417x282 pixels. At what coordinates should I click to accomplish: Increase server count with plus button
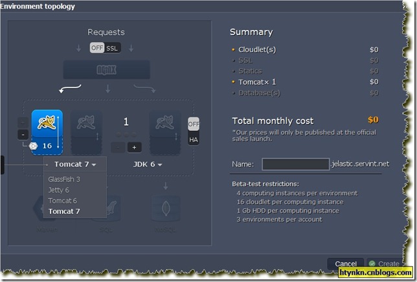pos(134,147)
